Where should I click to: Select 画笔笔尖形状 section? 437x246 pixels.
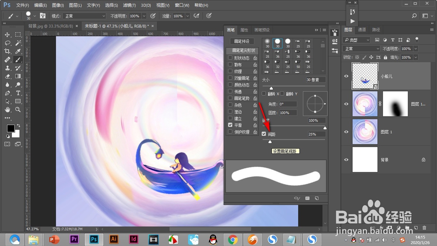pos(243,50)
